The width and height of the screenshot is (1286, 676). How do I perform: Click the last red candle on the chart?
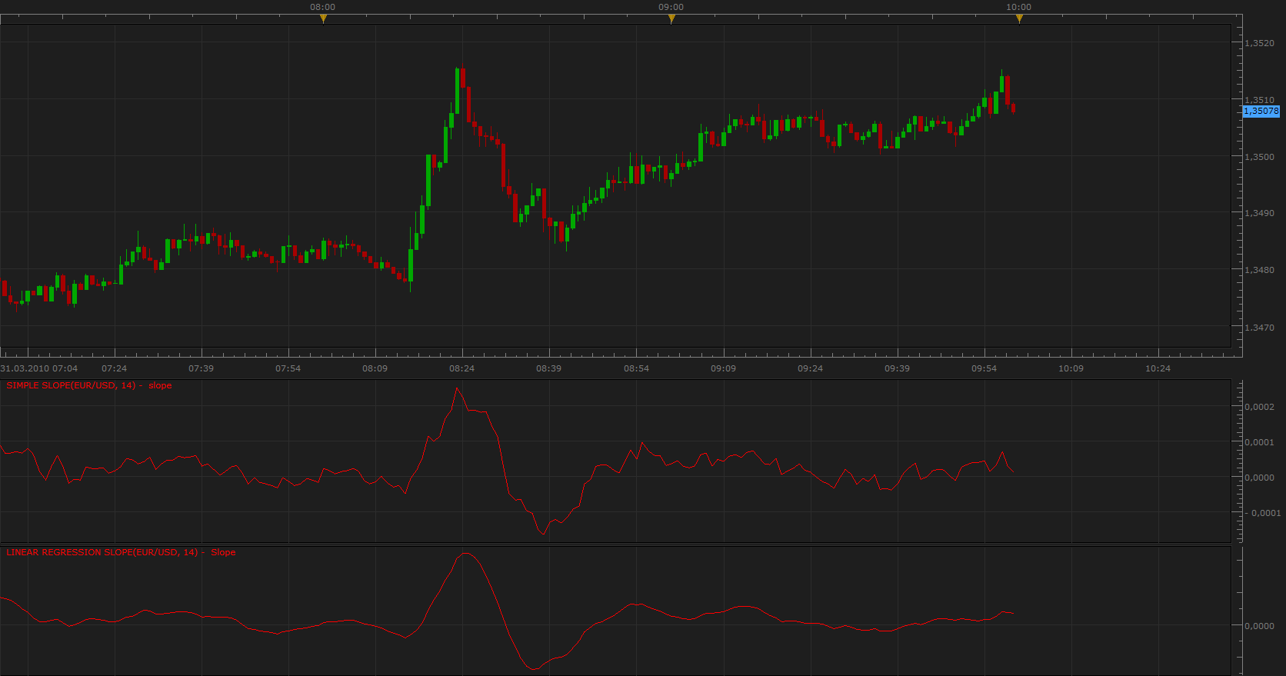pos(1014,108)
